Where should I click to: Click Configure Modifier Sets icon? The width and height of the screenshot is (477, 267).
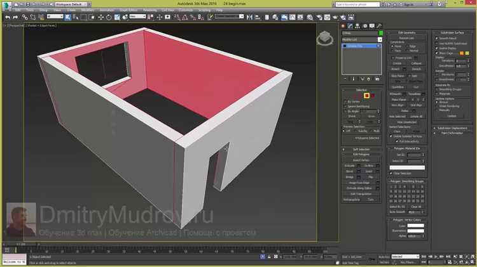(377, 79)
